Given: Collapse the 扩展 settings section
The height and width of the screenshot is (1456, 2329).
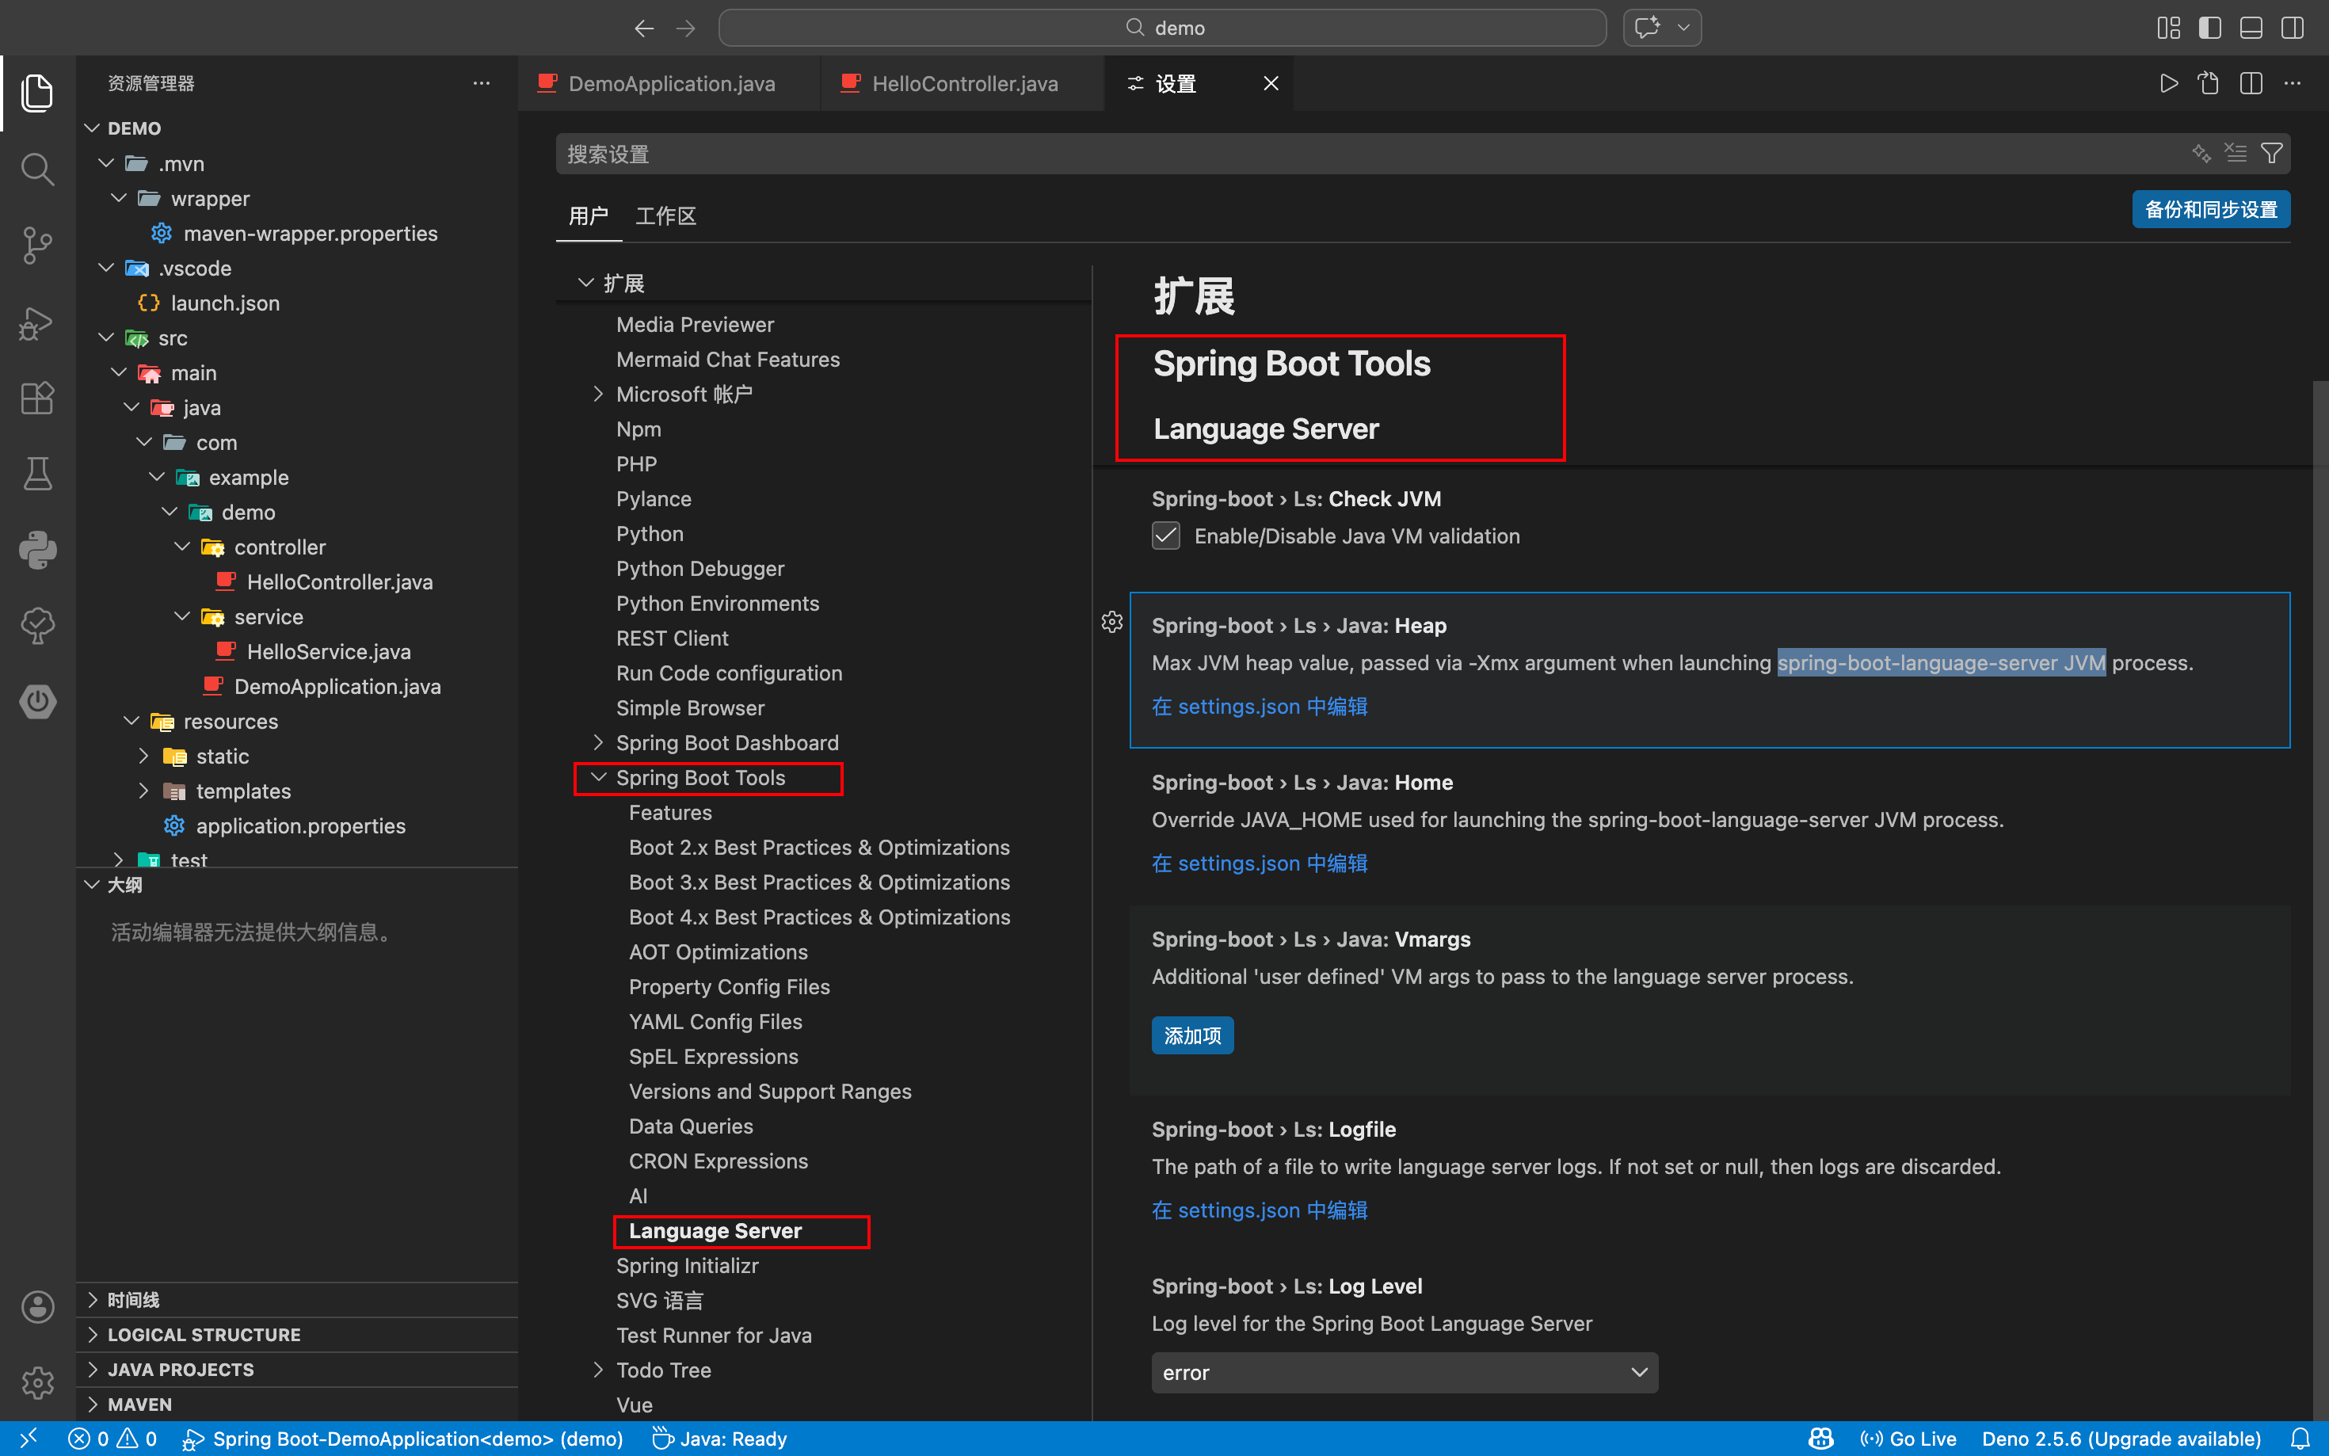Looking at the screenshot, I should point(585,283).
